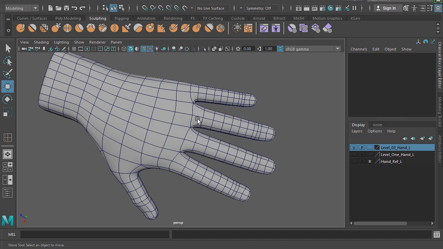Image resolution: width=443 pixels, height=249 pixels.
Task: Open the viewport Shading menu
Action: [x=41, y=42]
